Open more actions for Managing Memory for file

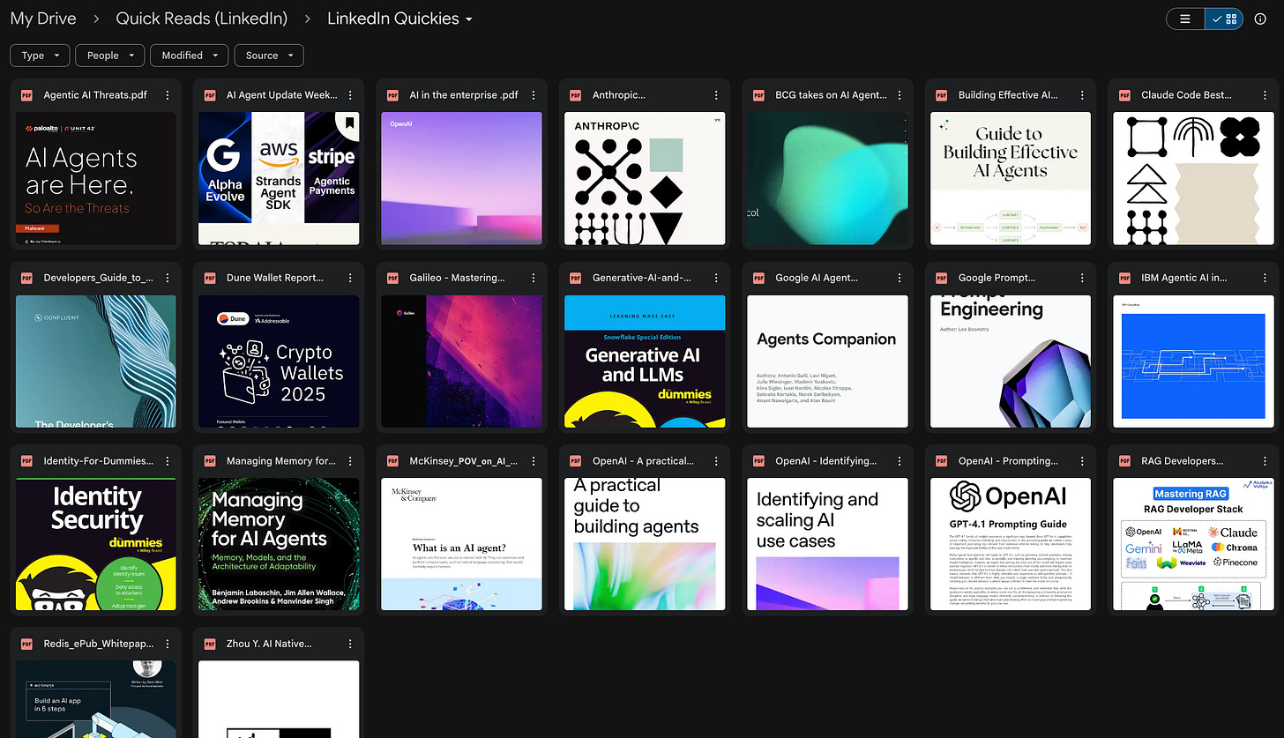coord(350,461)
